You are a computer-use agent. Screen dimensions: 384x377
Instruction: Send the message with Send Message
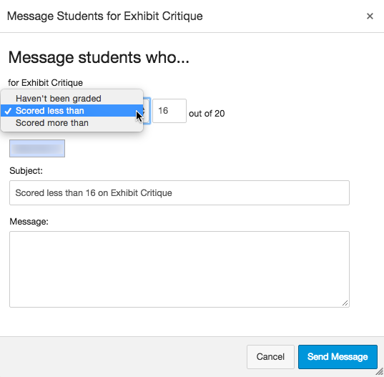click(x=338, y=357)
